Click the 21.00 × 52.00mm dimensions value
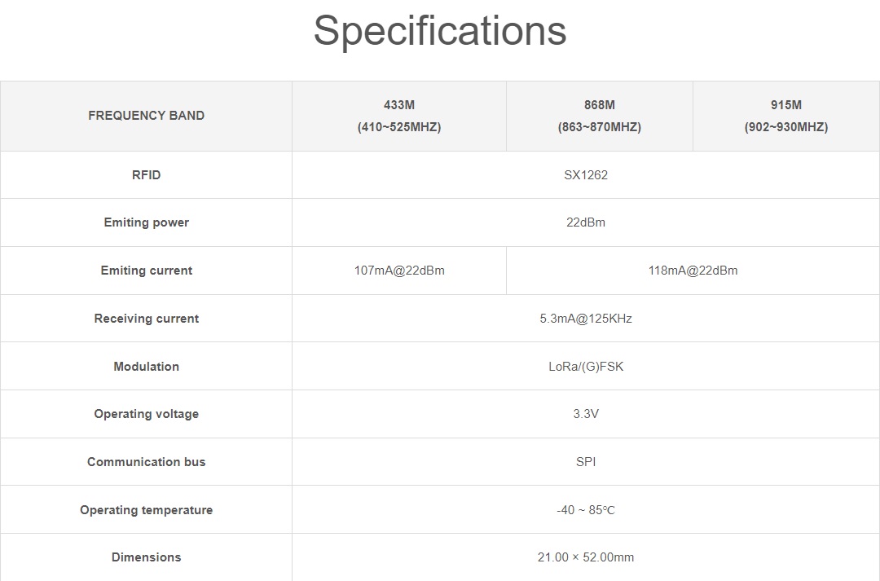Image resolution: width=880 pixels, height=581 pixels. (x=586, y=557)
